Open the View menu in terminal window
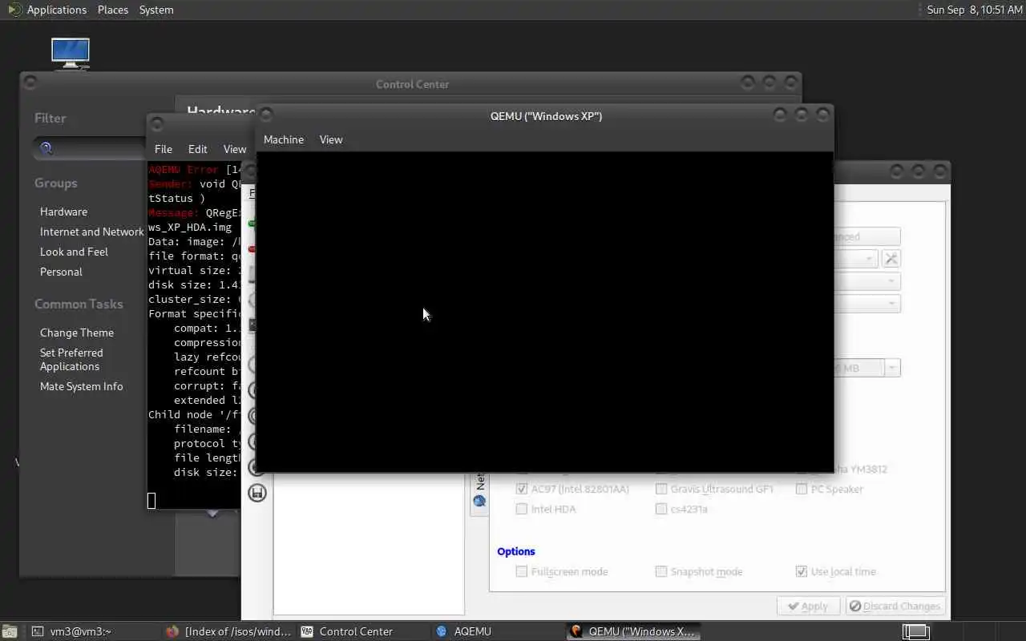 coord(235,149)
